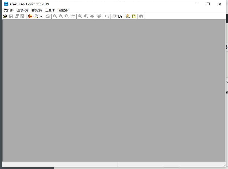228x169 pixels.
Task: Click the About info icon
Action: point(141,16)
